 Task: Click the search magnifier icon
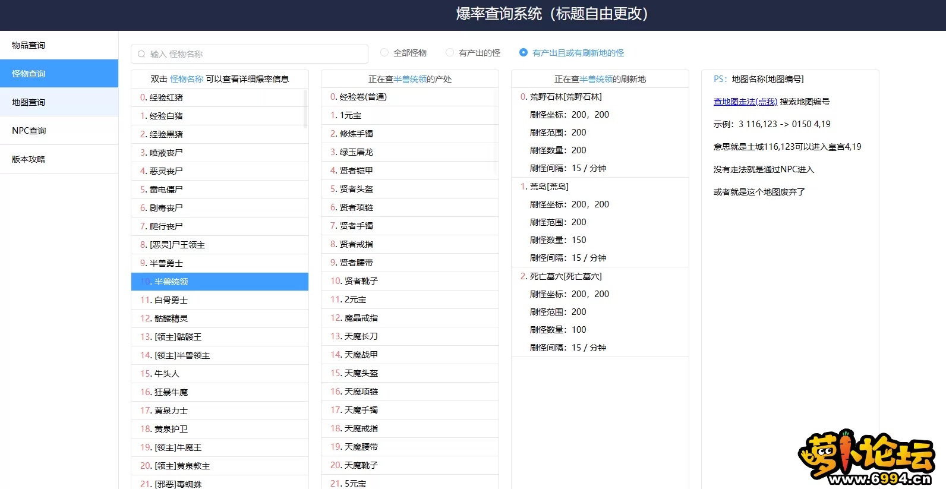141,54
